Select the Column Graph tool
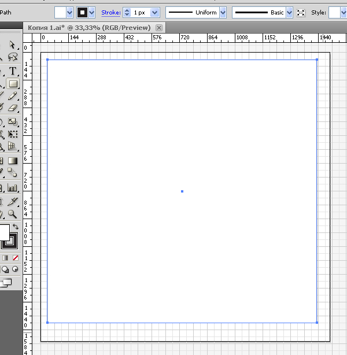 [12, 187]
